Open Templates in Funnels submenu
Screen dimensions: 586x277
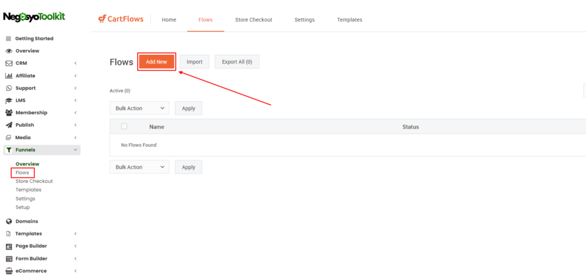click(x=29, y=190)
